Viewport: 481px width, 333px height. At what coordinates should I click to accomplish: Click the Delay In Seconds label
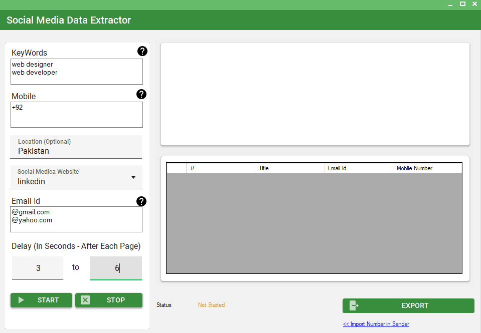(x=76, y=246)
